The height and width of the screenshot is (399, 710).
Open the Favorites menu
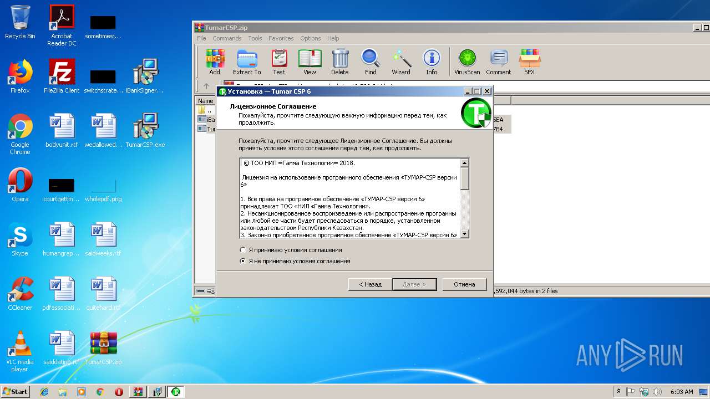coord(281,38)
